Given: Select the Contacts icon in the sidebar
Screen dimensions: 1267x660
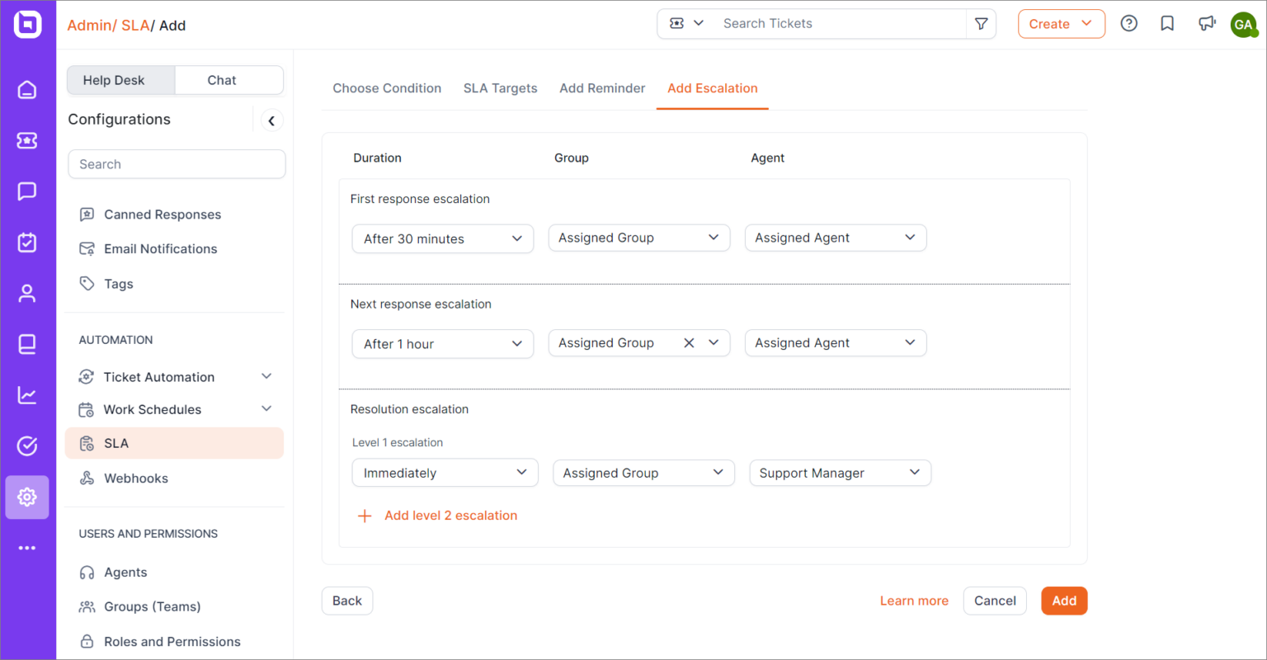Looking at the screenshot, I should point(27,293).
